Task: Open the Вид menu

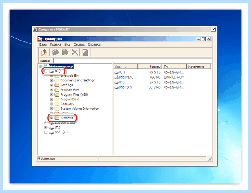Action: tap(67, 44)
